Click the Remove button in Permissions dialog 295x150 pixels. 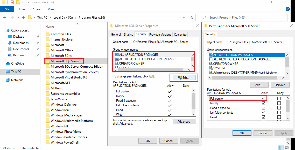click(x=280, y=85)
